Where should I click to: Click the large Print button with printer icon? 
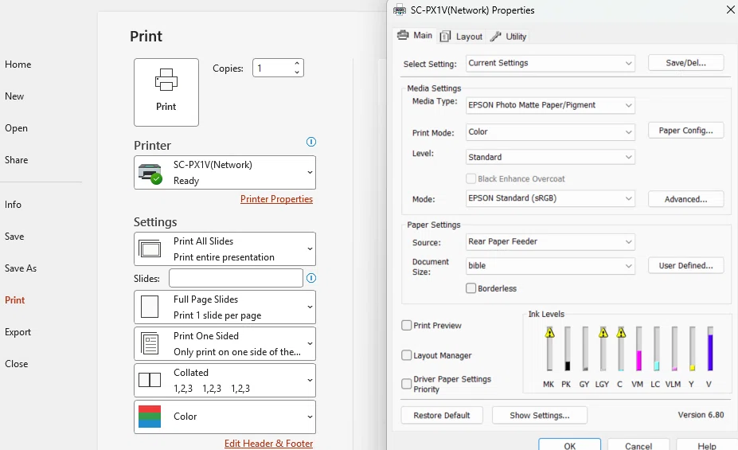(x=166, y=92)
